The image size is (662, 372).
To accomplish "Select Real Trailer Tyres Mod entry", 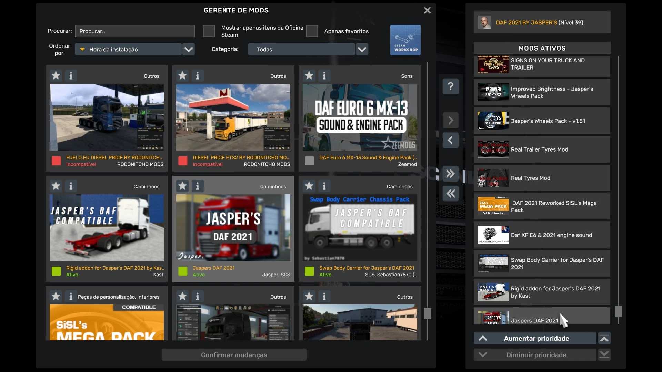I will 542,149.
